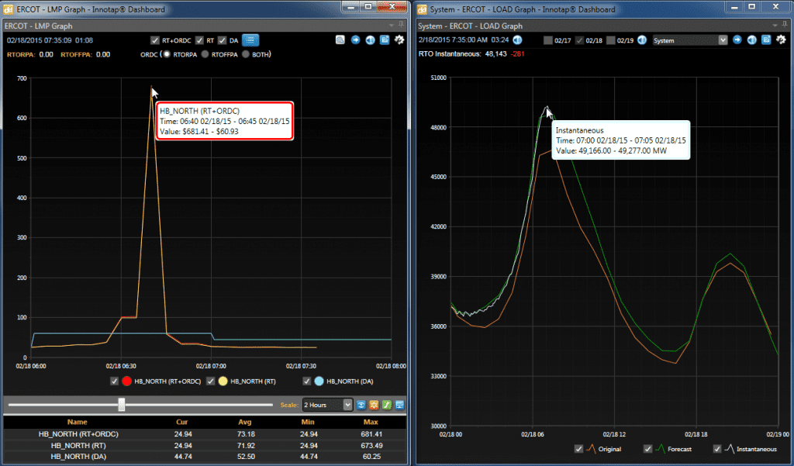Viewport: 794px width, 466px height.
Task: Open the gear settings in the LMP Graph panel
Action: tap(399, 40)
